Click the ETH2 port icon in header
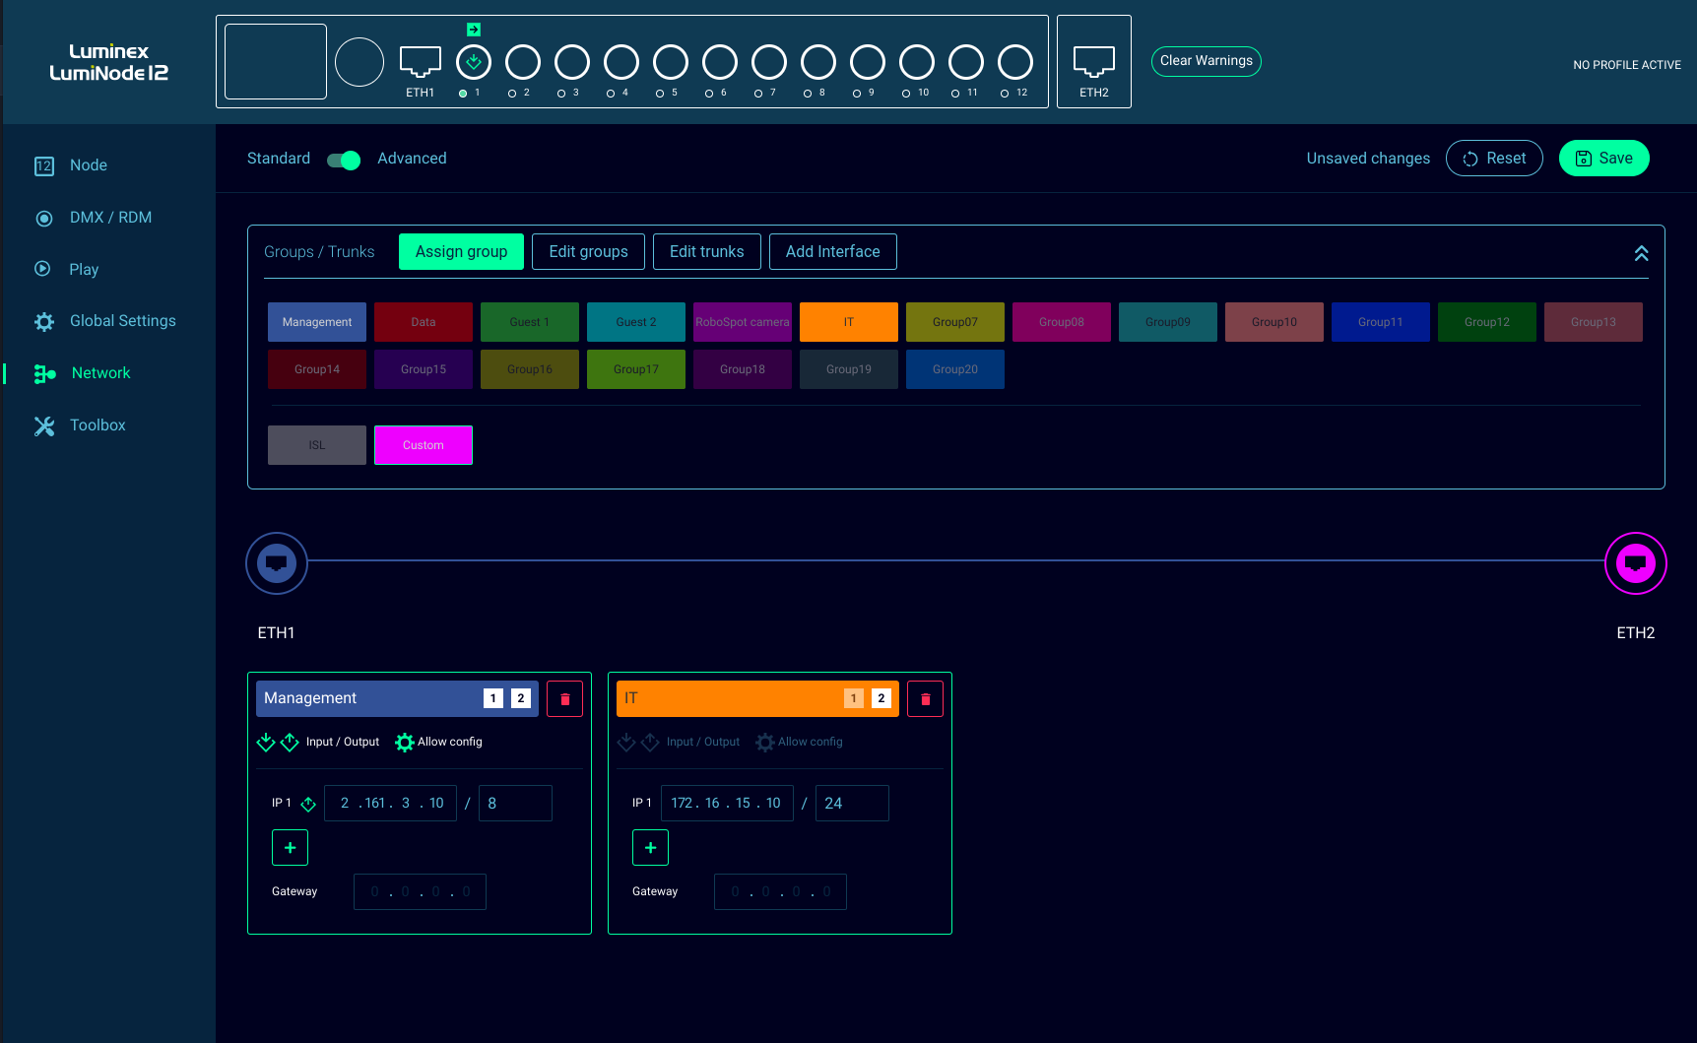The width and height of the screenshot is (1697, 1043). (1093, 61)
